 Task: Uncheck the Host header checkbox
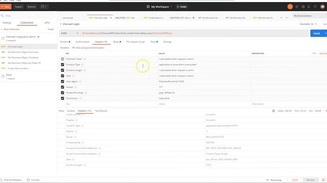62,76
